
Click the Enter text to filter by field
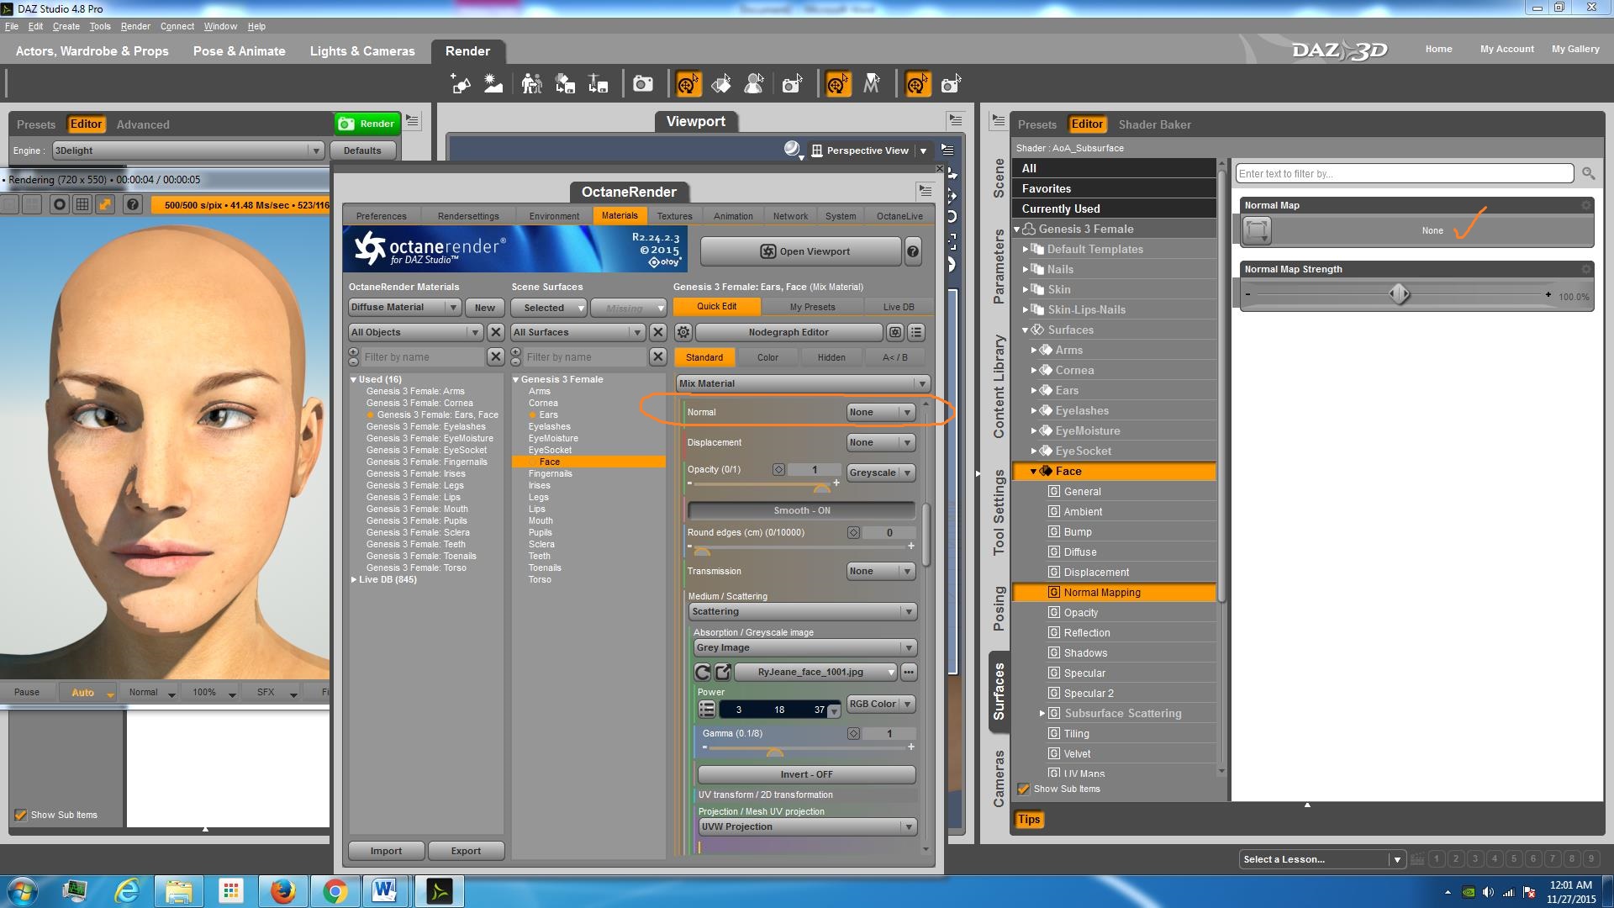click(1403, 174)
